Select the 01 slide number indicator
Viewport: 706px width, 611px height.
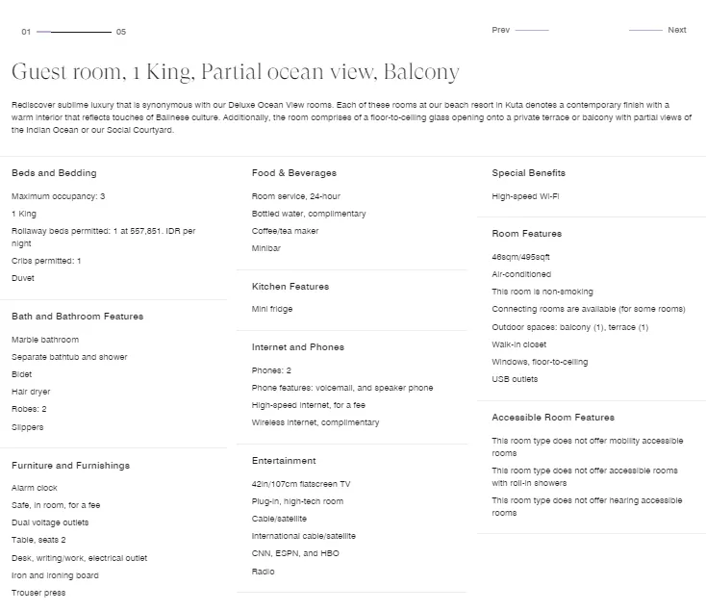(26, 32)
